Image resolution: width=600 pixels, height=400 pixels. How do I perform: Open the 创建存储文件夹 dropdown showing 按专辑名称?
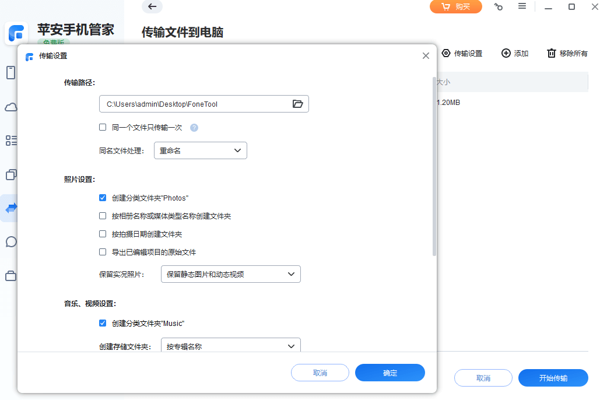[x=230, y=346]
